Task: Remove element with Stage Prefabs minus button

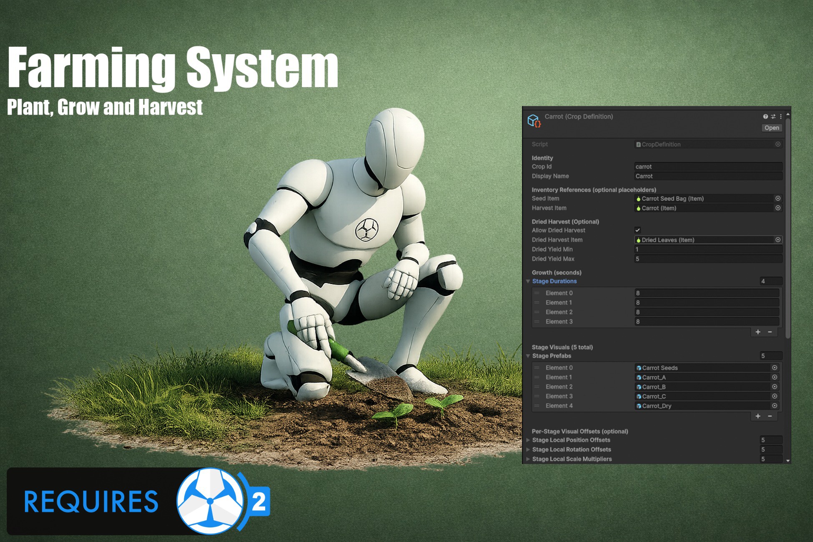Action: point(770,416)
